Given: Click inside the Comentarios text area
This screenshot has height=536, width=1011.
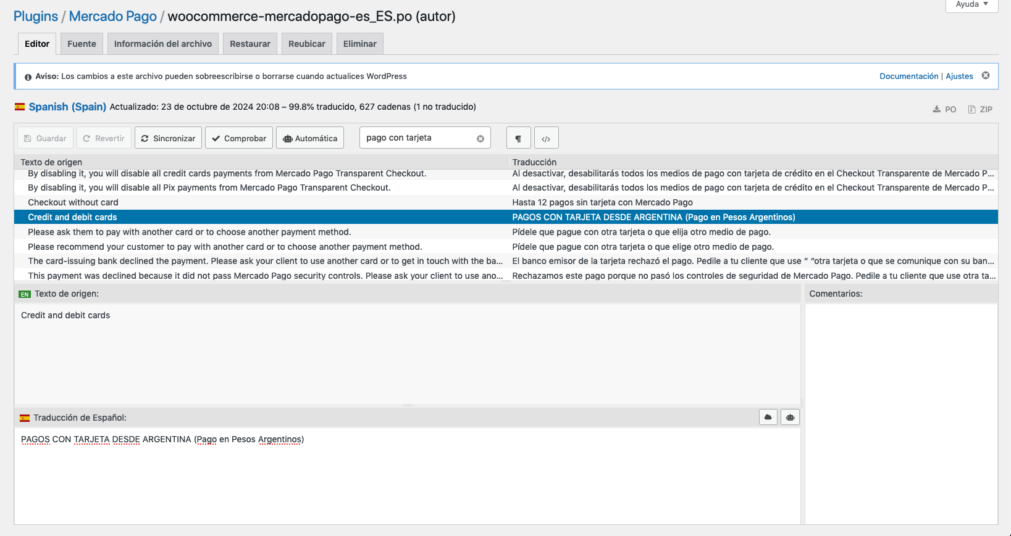Looking at the screenshot, I should (x=901, y=413).
